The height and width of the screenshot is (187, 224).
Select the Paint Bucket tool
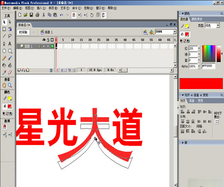coord(10,65)
